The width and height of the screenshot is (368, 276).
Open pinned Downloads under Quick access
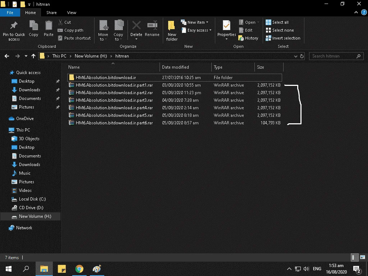26,89
